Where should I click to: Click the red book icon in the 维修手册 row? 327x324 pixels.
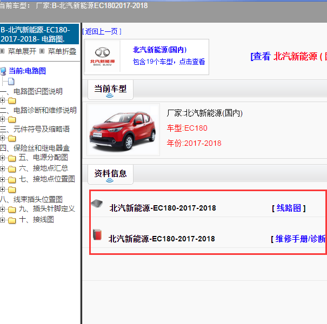click(x=97, y=234)
